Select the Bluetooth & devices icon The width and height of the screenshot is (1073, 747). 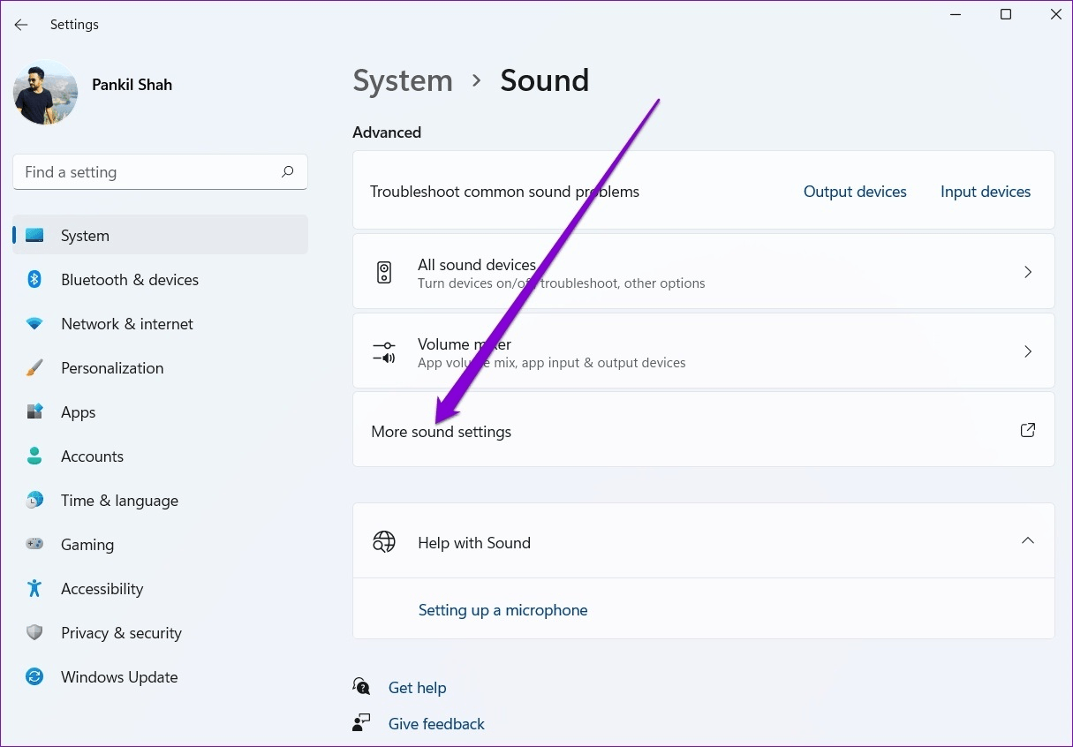click(x=34, y=279)
